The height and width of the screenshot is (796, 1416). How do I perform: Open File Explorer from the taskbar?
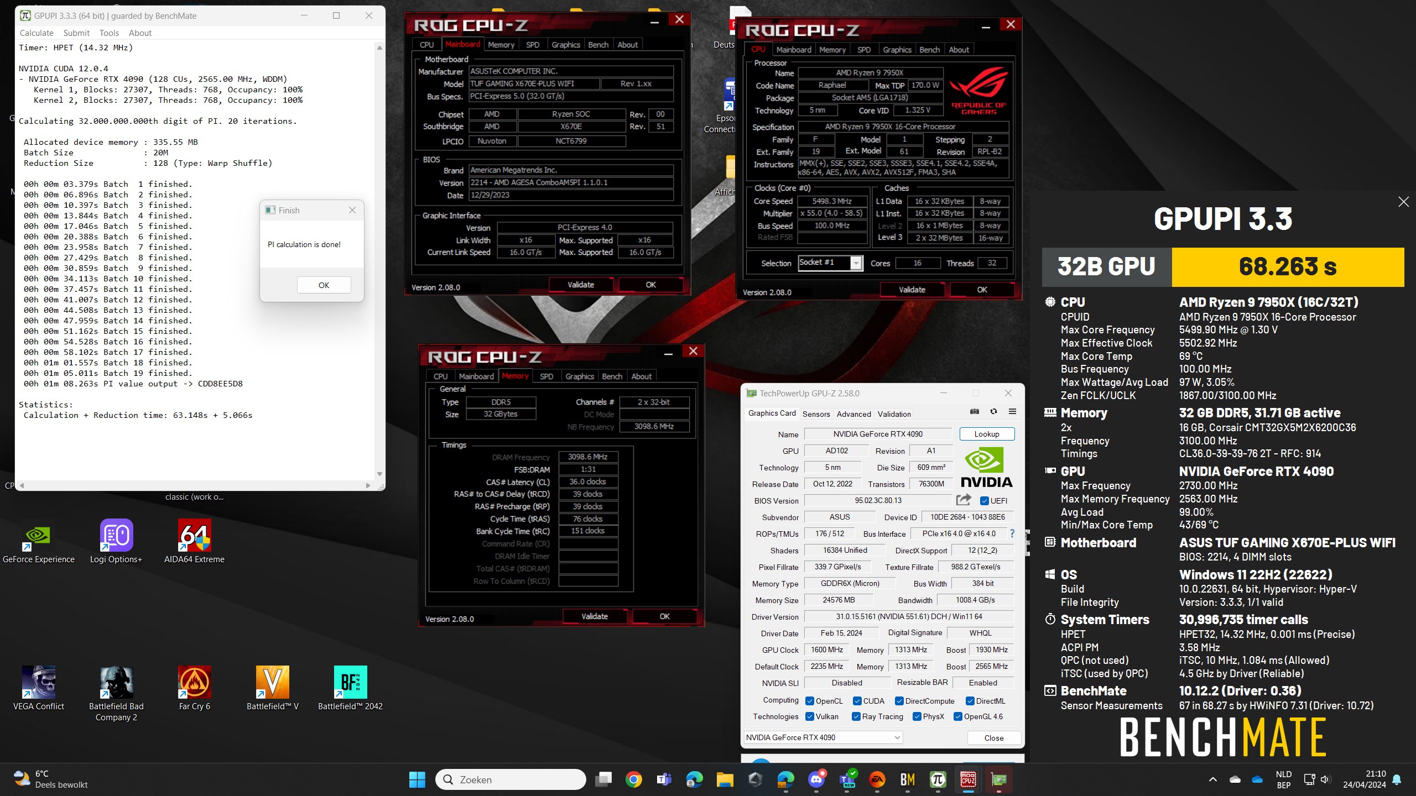pos(725,779)
